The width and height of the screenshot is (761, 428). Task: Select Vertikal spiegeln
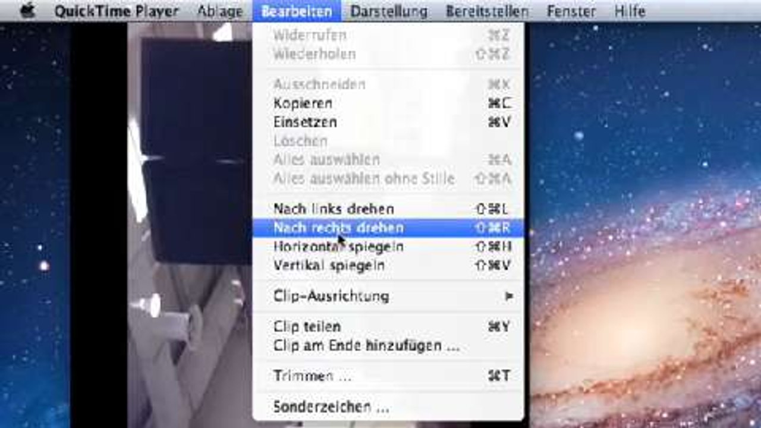(x=388, y=266)
